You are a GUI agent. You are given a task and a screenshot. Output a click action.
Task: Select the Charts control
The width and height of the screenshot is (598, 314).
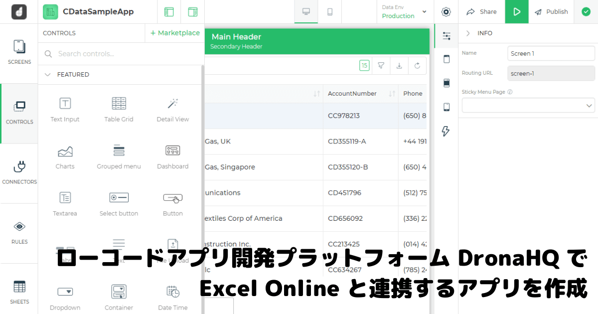(65, 157)
